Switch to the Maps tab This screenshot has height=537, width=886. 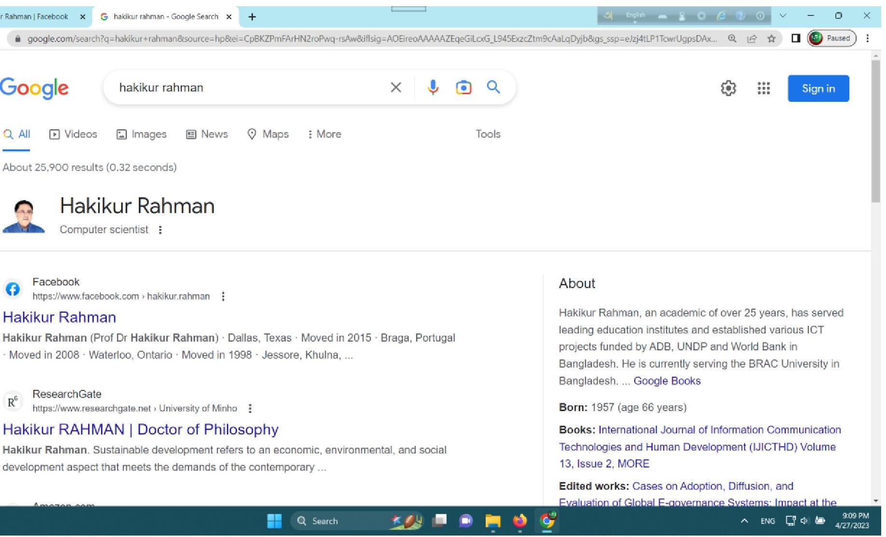coord(268,134)
